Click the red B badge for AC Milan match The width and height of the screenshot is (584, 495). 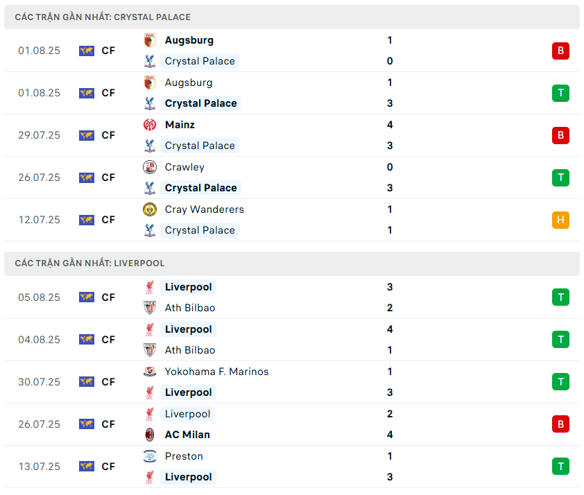[560, 424]
